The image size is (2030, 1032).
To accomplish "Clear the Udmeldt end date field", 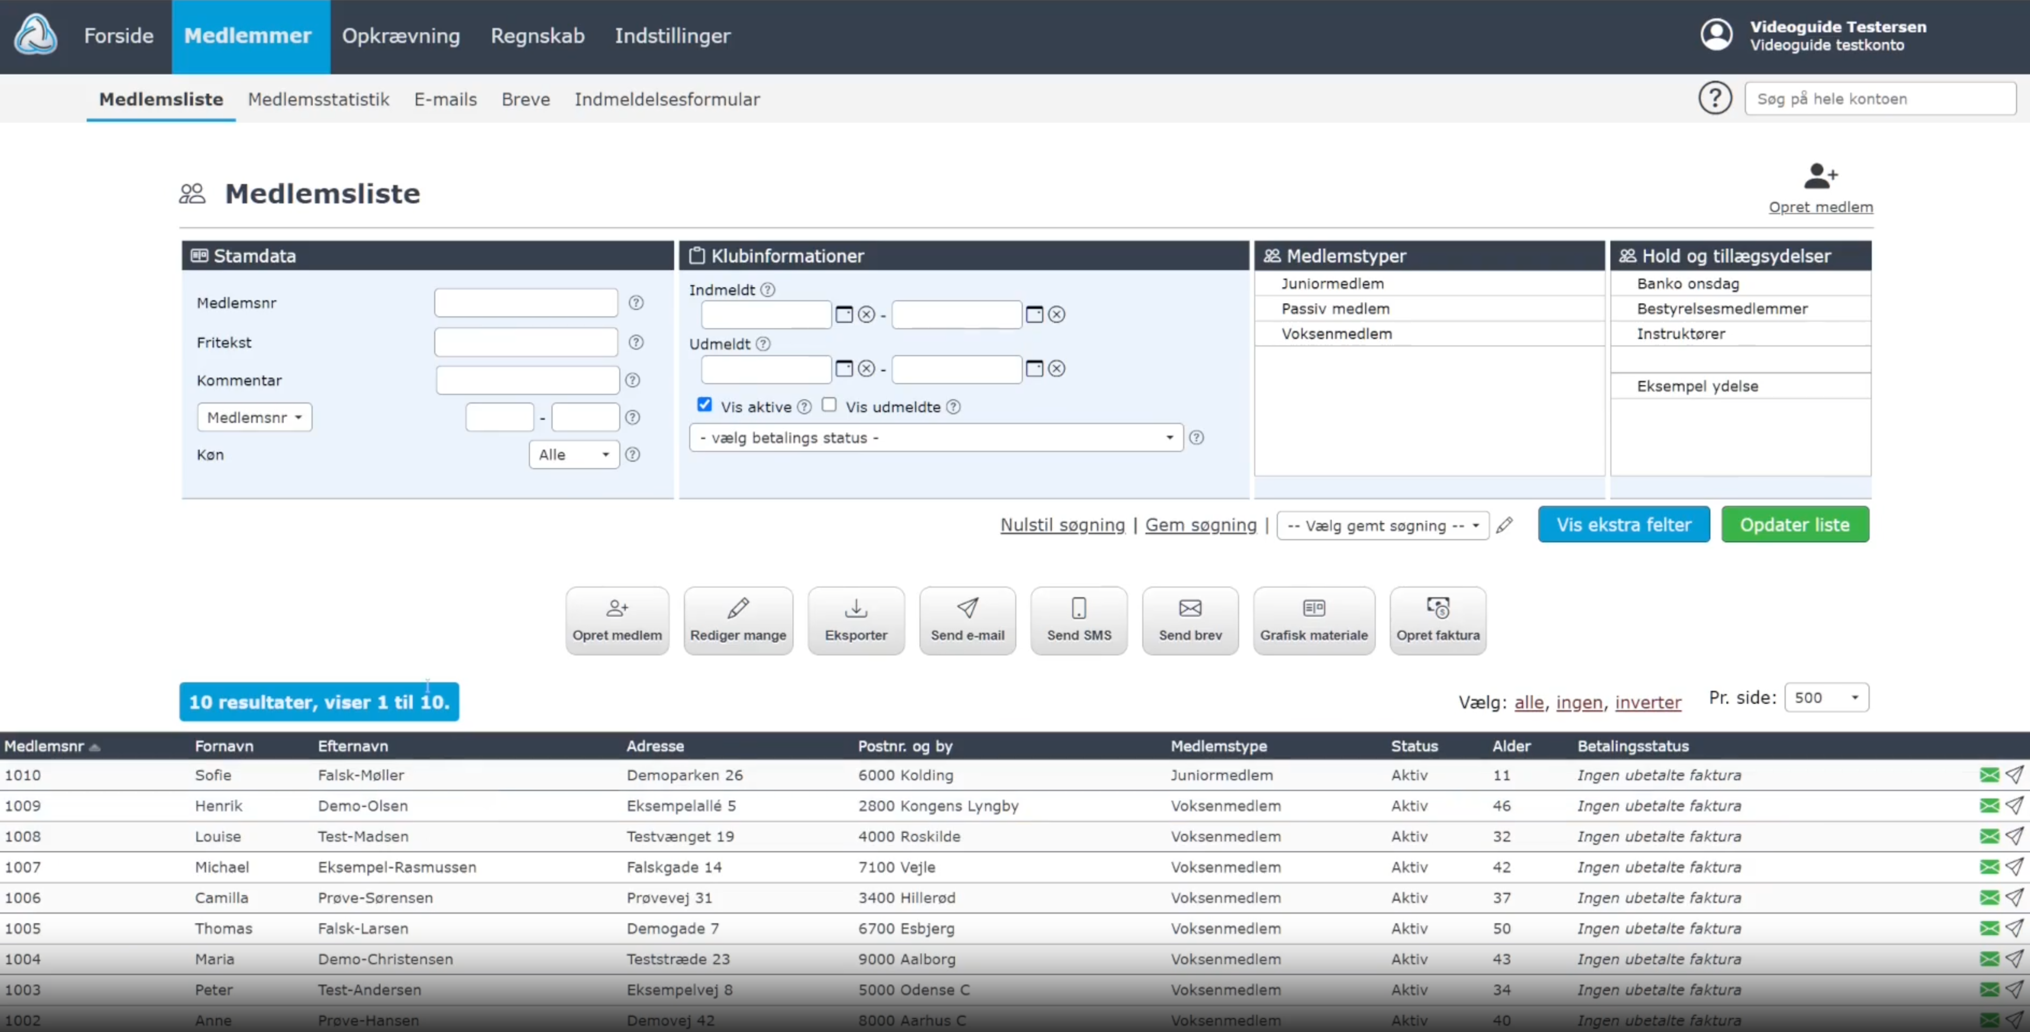I will [x=1057, y=369].
